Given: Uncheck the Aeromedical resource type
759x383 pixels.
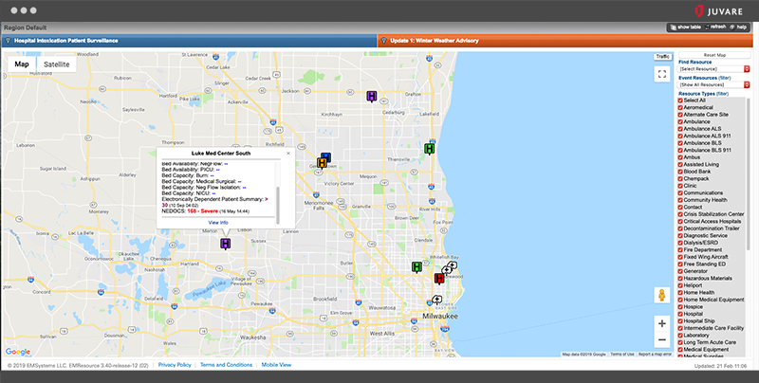Looking at the screenshot, I should click(x=680, y=107).
